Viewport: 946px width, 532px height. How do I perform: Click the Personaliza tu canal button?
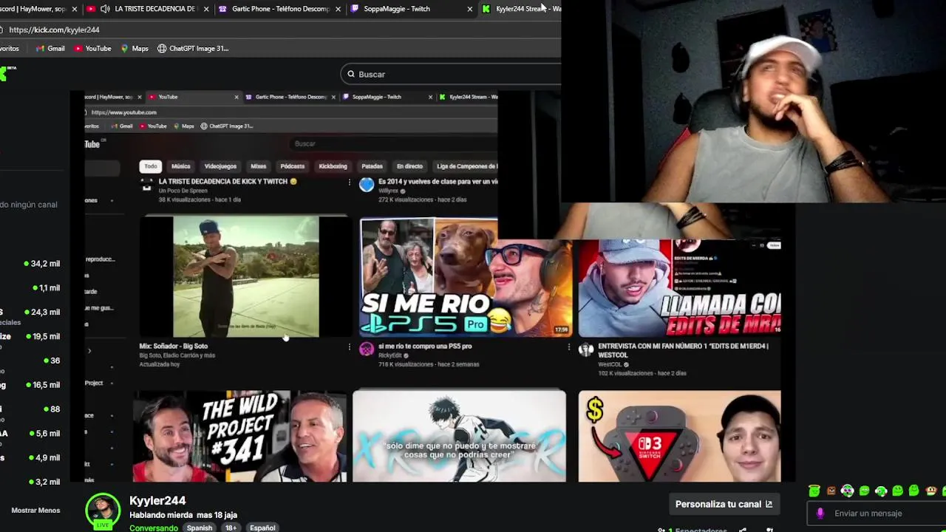(x=724, y=504)
